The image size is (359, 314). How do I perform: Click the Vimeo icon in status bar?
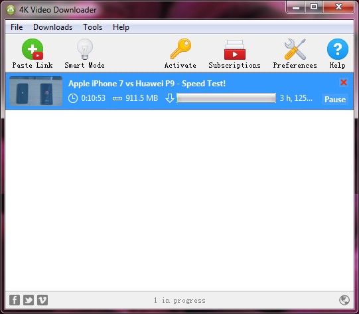[x=42, y=300]
